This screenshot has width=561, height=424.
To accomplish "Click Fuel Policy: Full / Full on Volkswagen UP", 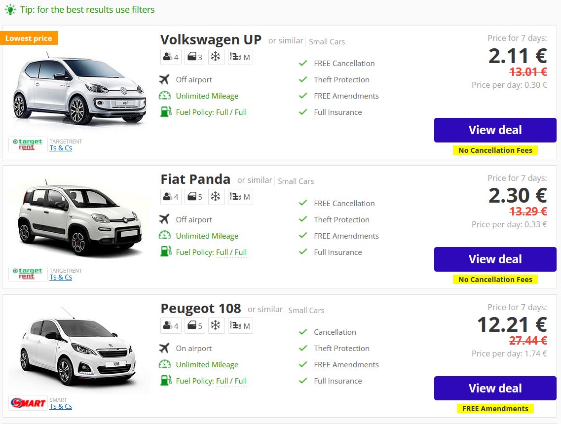I will coord(211,112).
